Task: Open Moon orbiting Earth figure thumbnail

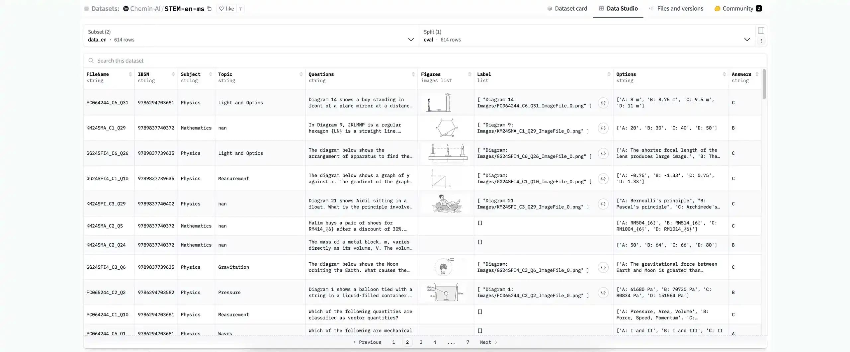Action: [444, 267]
